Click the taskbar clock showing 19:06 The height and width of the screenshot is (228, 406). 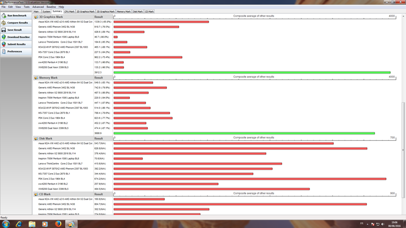coord(394,224)
